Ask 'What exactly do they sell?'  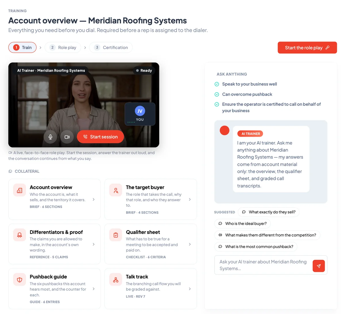pos(269,212)
